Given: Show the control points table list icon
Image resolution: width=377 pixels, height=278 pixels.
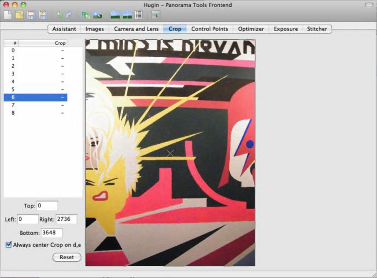Looking at the screenshot, I should [x=139, y=15].
